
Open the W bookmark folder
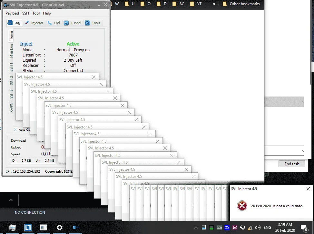[x=114, y=4]
